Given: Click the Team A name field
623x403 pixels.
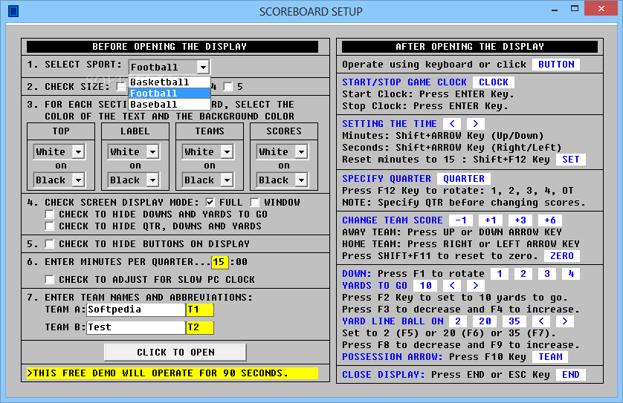Looking at the screenshot, I should click(x=136, y=309).
